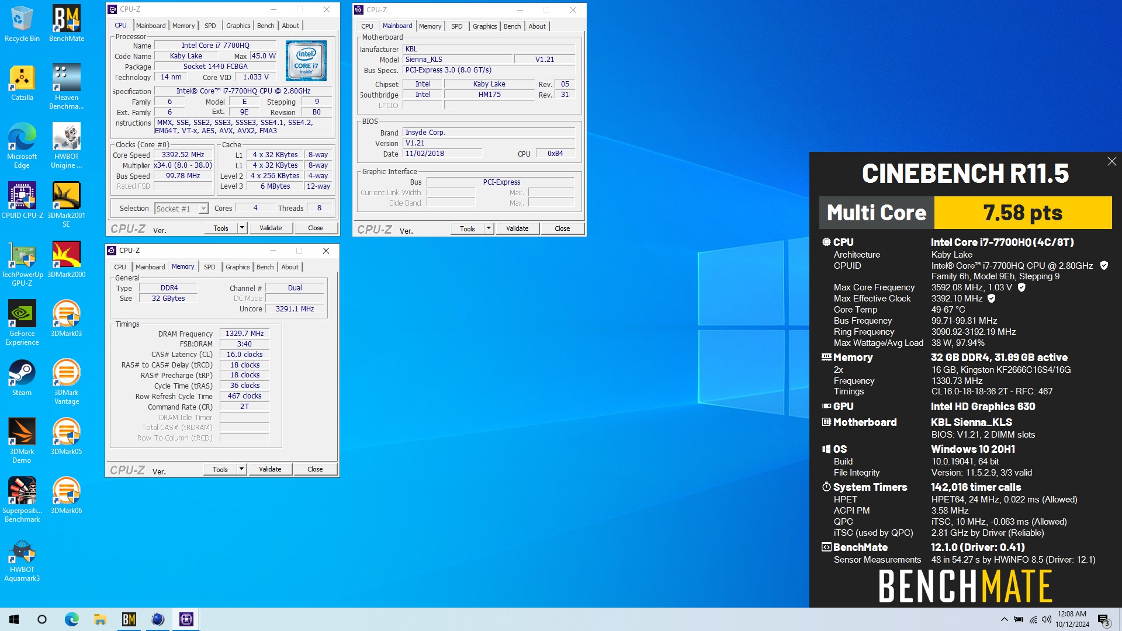
Task: Open Graphics tab in the Mainboard CPU-Z window
Action: tap(485, 26)
